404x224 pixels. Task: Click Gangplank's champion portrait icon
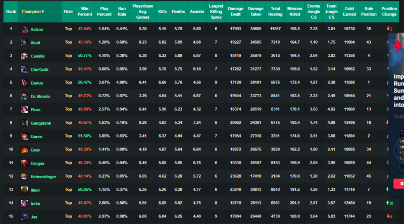tap(24, 122)
